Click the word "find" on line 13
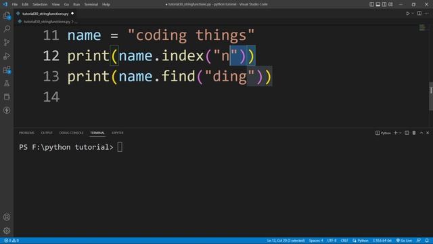Screen dimensions: 433x244 tap(178, 77)
